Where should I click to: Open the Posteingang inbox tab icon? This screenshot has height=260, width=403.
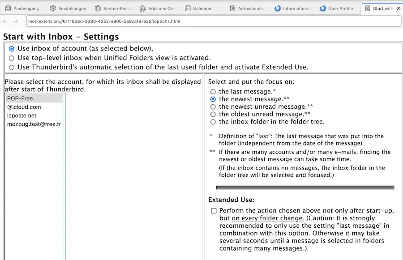point(8,9)
